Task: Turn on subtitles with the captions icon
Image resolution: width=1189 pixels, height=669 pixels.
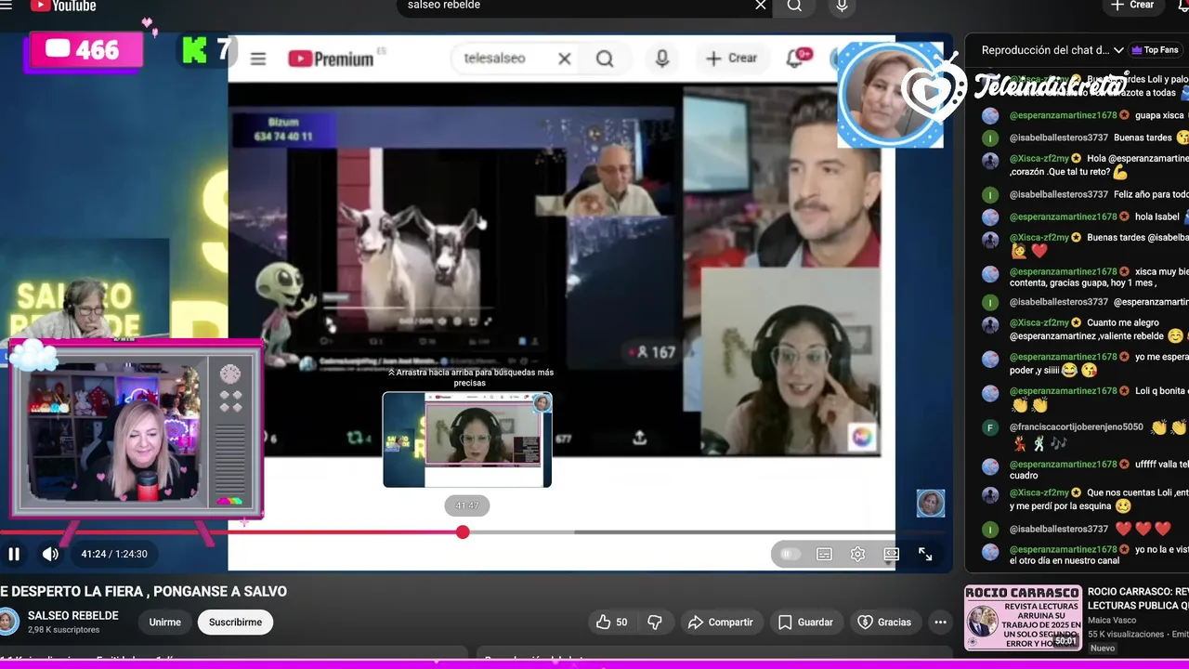Action: click(x=824, y=554)
